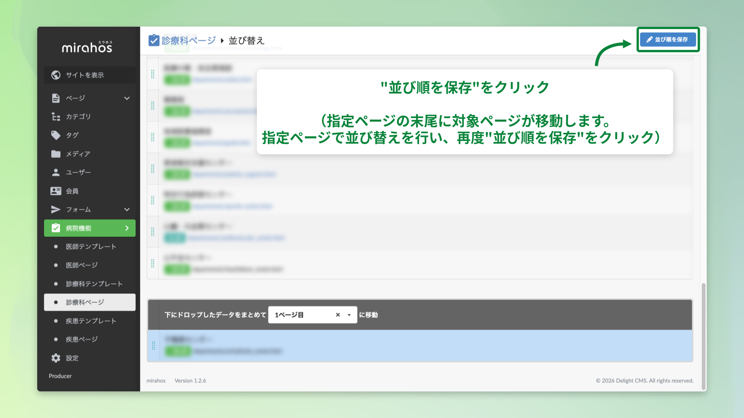The height and width of the screenshot is (418, 744).
Task: Expand the ページ sidebar section
Action: (127, 98)
